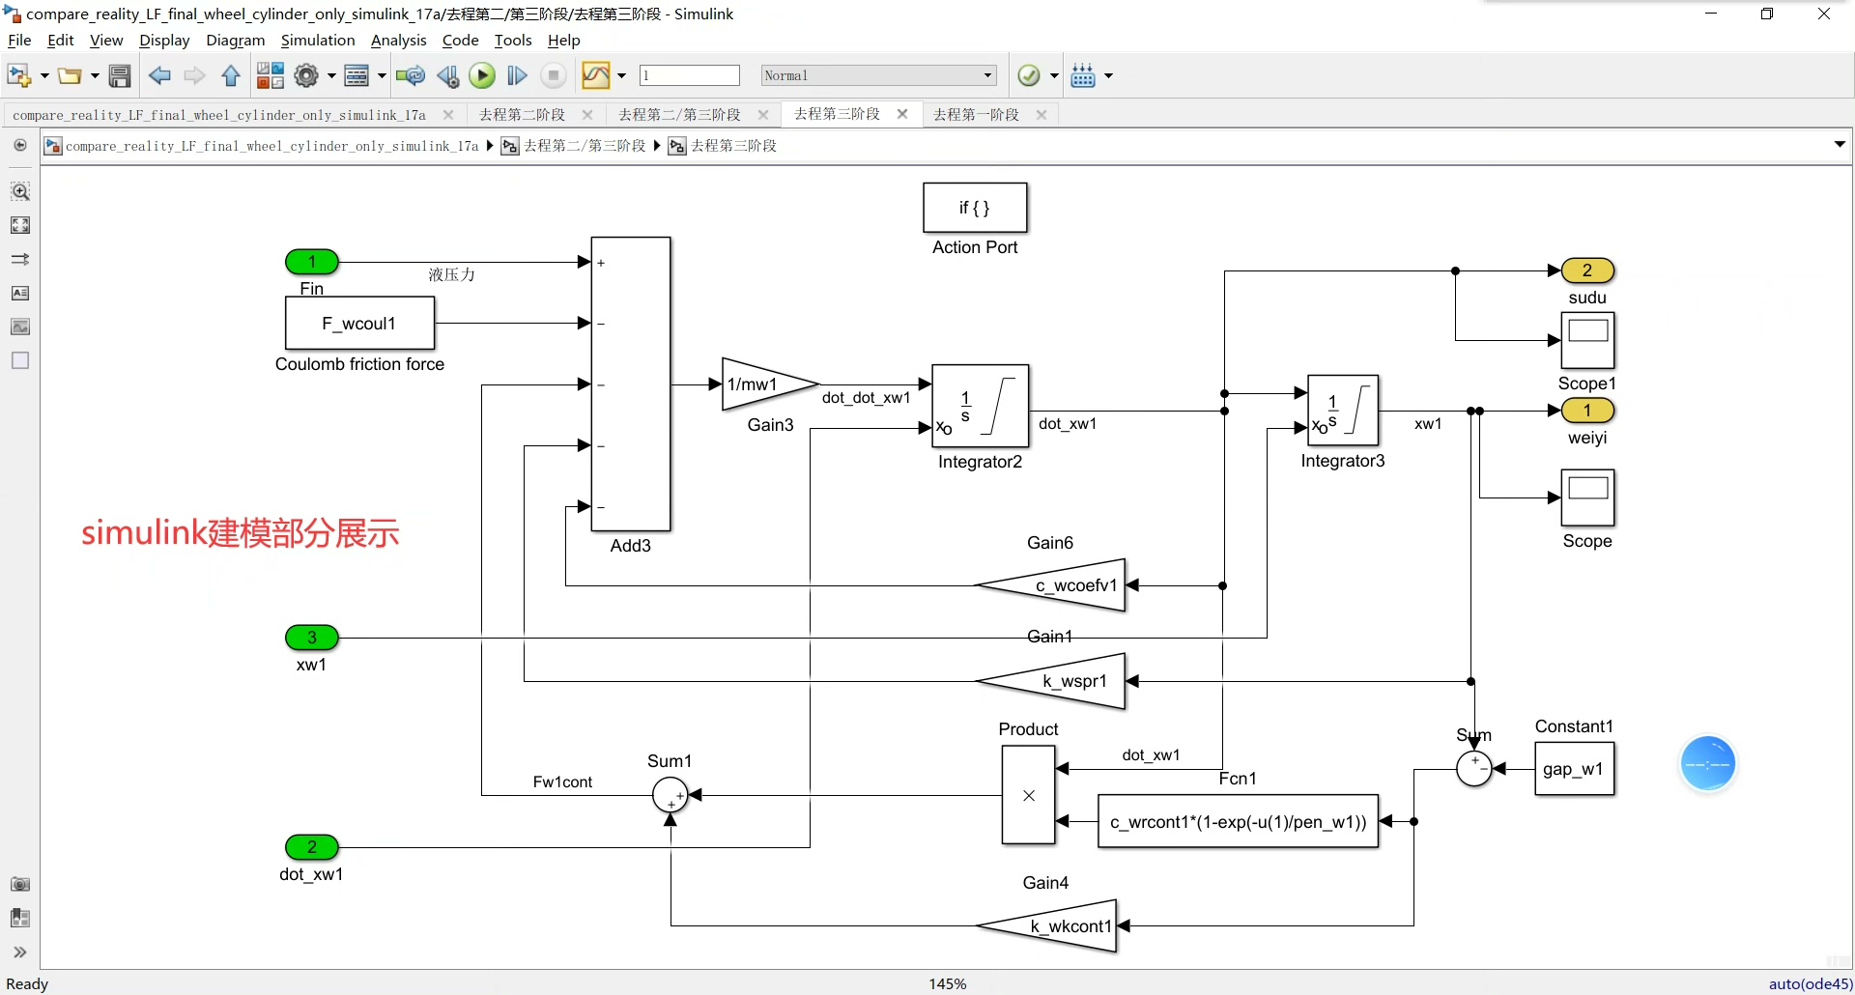Select the Scope1 block
This screenshot has width=1855, height=995.
pos(1587,340)
